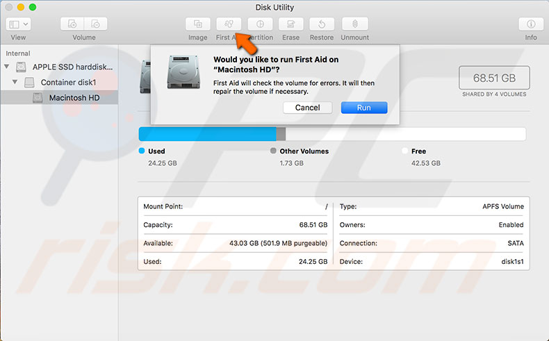The width and height of the screenshot is (549, 341).
Task: Collapse the APPLE SSD harddisk tree
Action: point(8,67)
